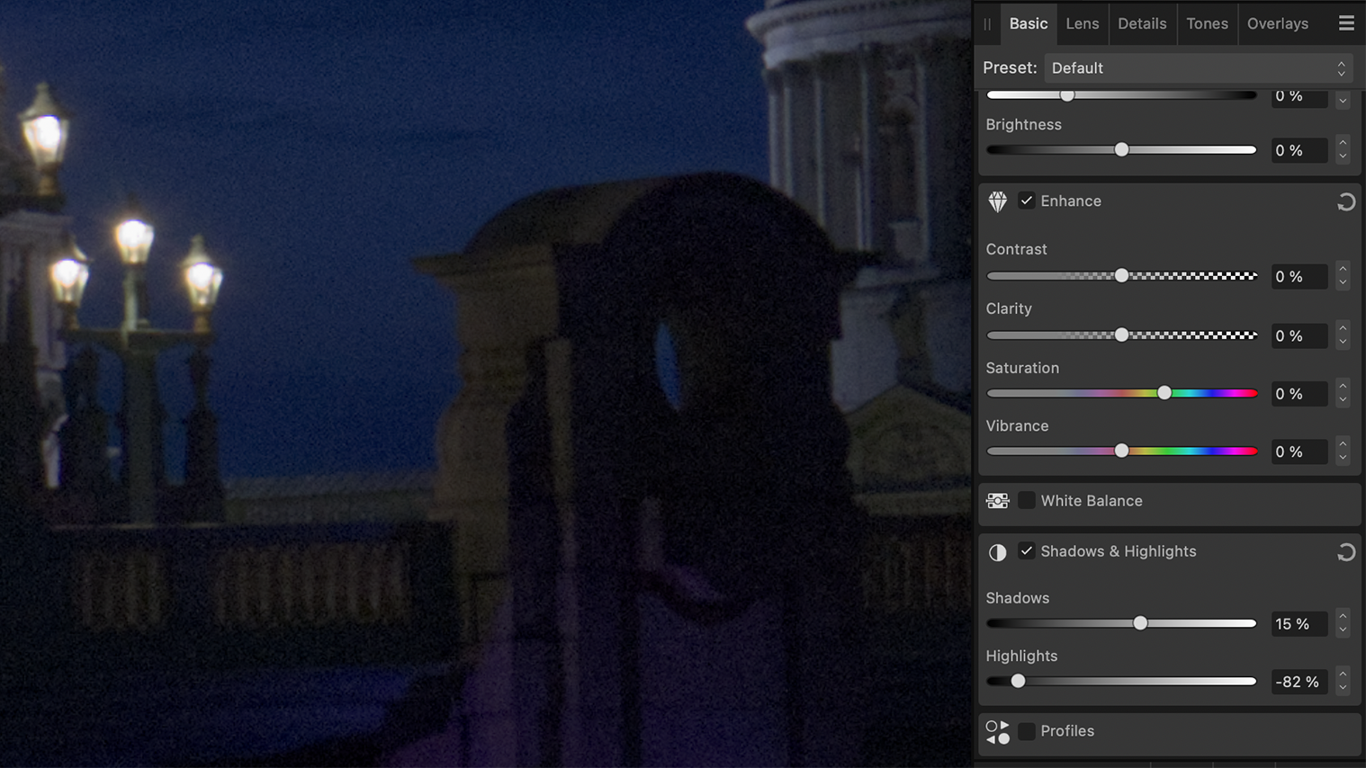Reset the Enhance section
The height and width of the screenshot is (768, 1366).
point(1345,201)
